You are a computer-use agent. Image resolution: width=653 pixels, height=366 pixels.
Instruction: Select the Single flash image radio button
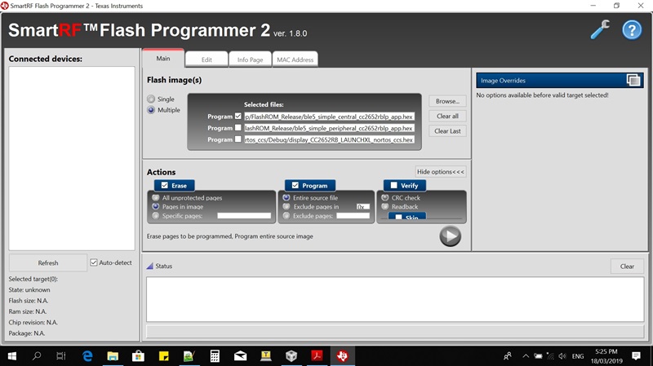click(x=151, y=99)
